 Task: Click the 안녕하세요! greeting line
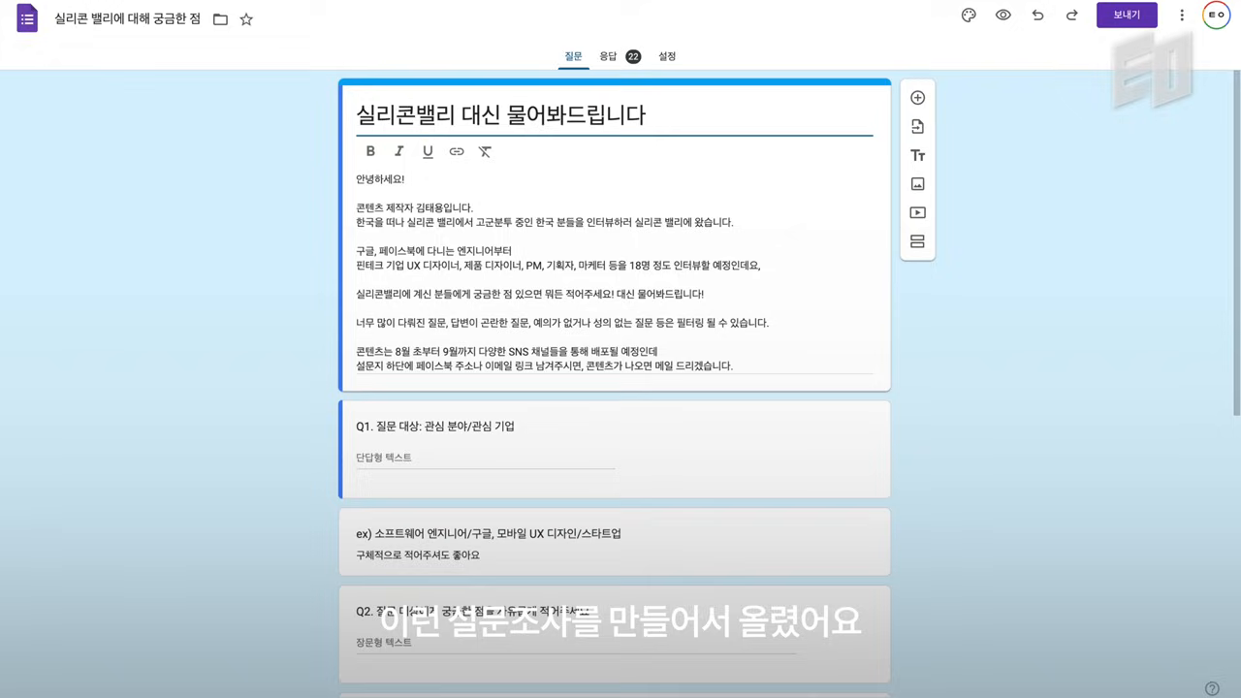tap(380, 179)
